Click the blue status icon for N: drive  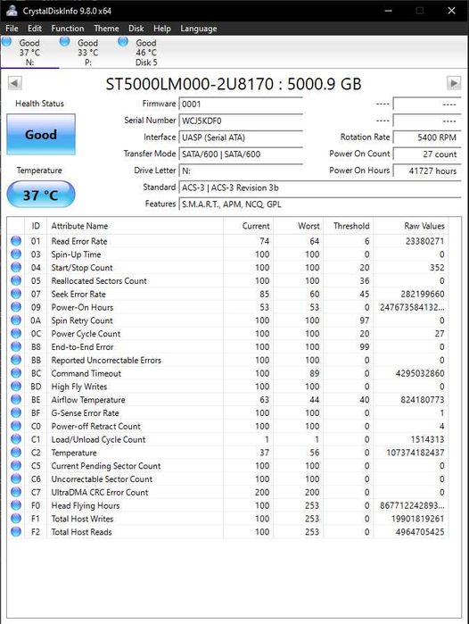(7, 41)
